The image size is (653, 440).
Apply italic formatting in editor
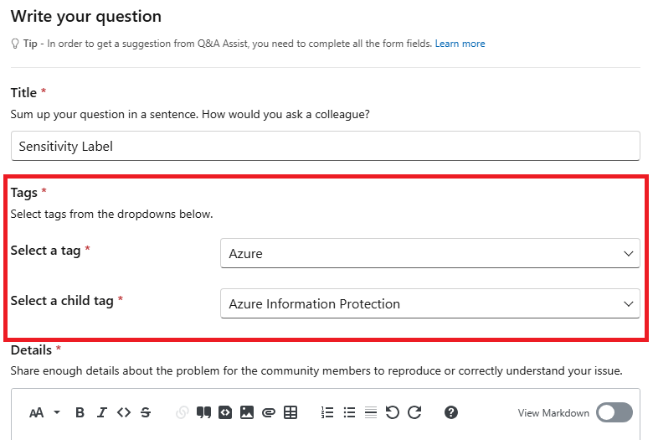point(102,412)
